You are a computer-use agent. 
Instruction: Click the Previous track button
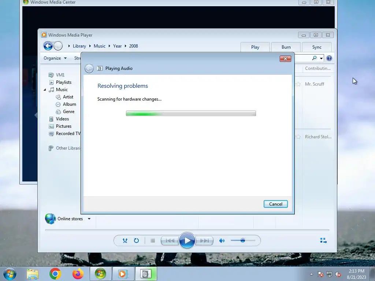pyautogui.click(x=170, y=241)
